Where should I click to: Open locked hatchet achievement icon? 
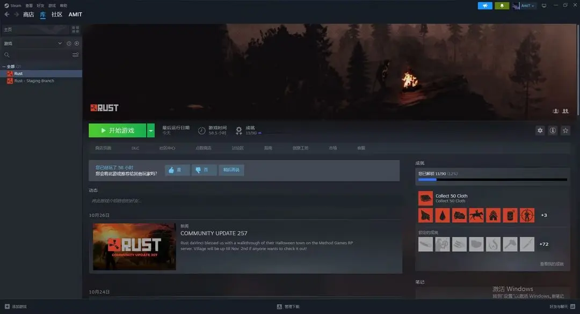510,244
